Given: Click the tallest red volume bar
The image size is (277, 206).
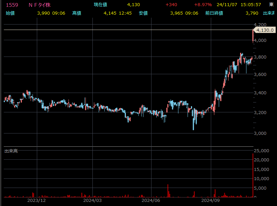Looking at the screenshot, I should click(253, 175).
